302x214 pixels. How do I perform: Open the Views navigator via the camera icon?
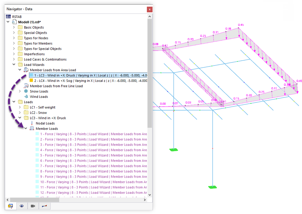tap(32, 206)
